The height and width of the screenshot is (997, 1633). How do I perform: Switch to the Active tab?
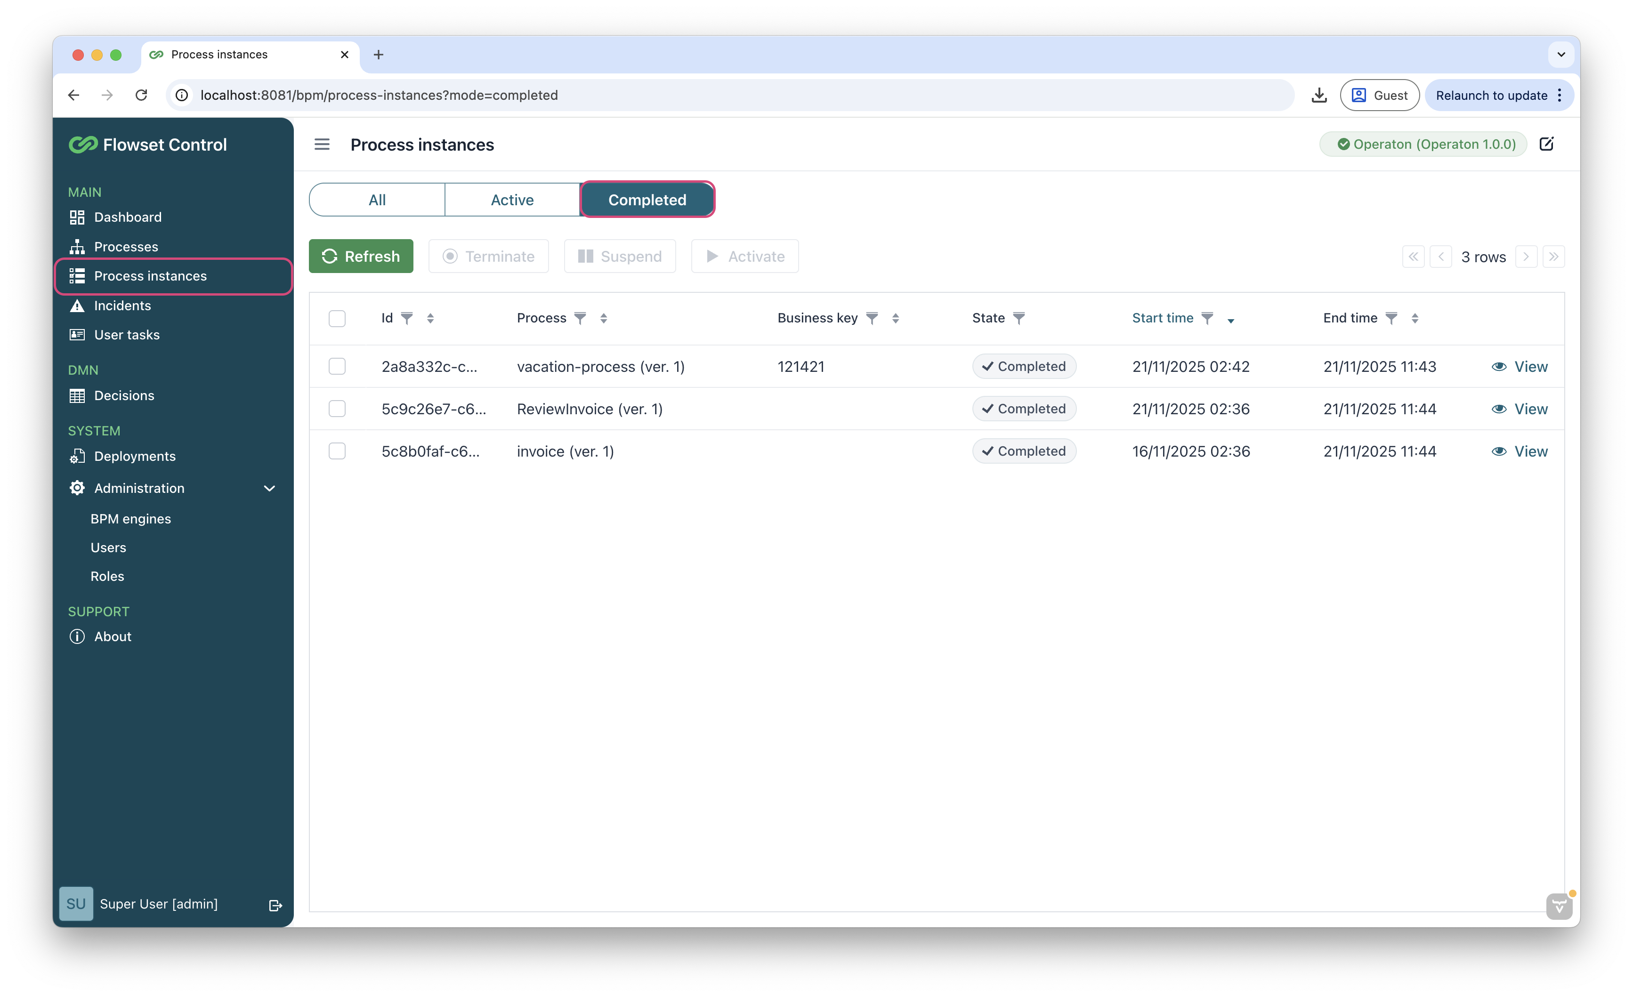(512, 200)
